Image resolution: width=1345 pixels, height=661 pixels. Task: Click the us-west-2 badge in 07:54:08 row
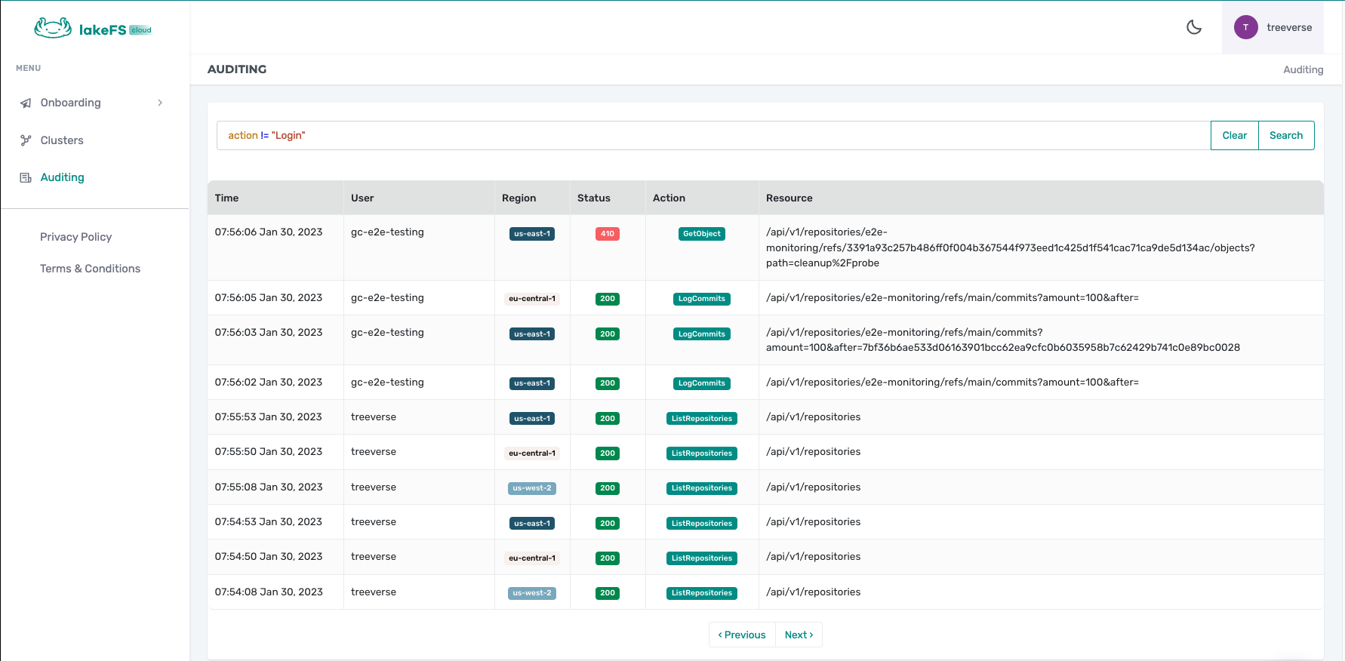tap(532, 593)
